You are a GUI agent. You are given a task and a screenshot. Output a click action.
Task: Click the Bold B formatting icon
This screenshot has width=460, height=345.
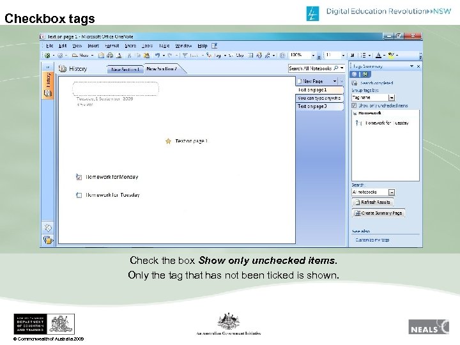352,55
